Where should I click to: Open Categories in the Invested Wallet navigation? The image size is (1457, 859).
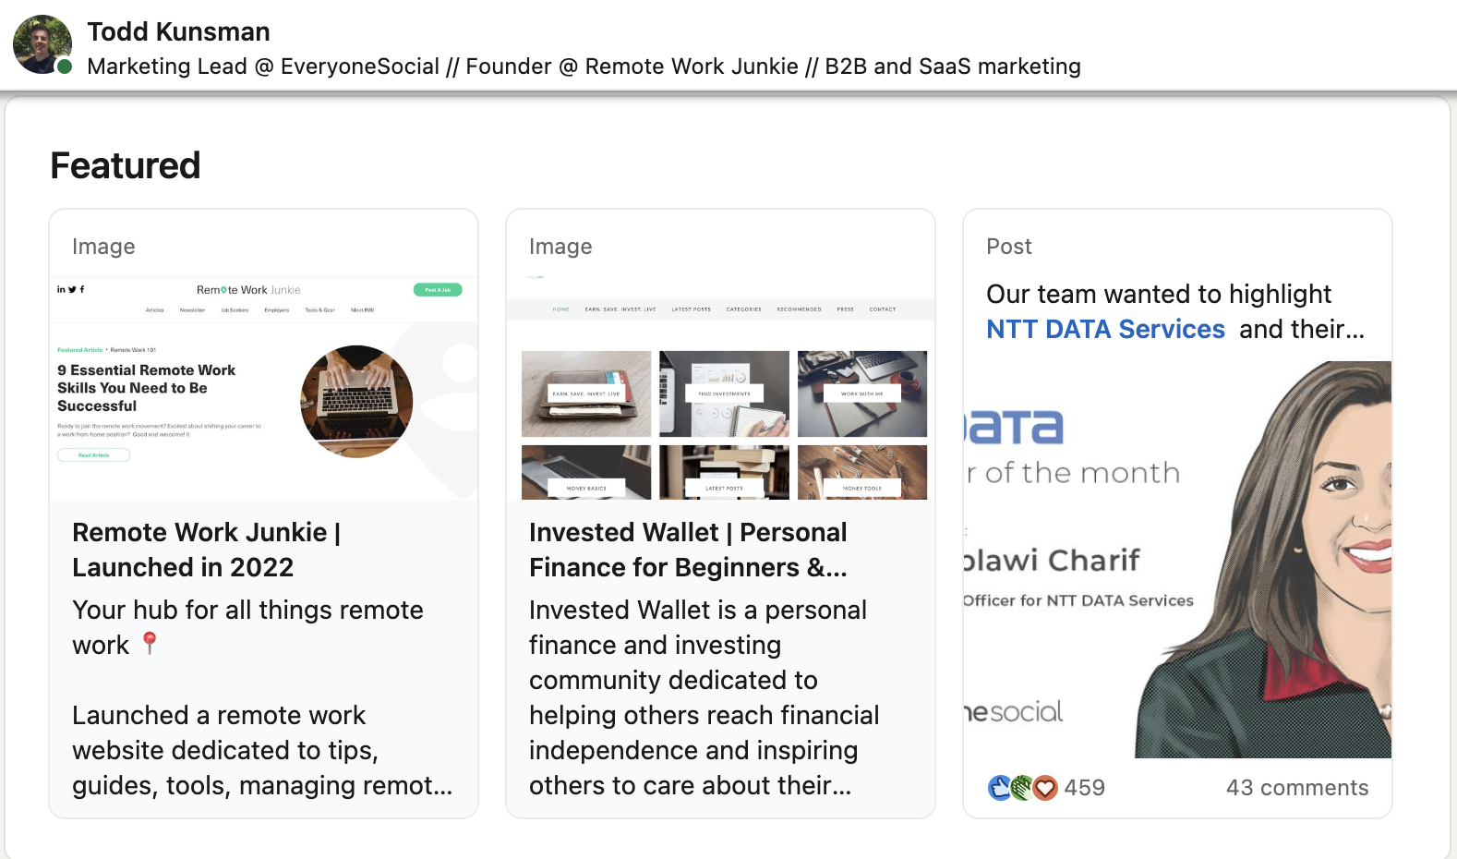coord(744,309)
